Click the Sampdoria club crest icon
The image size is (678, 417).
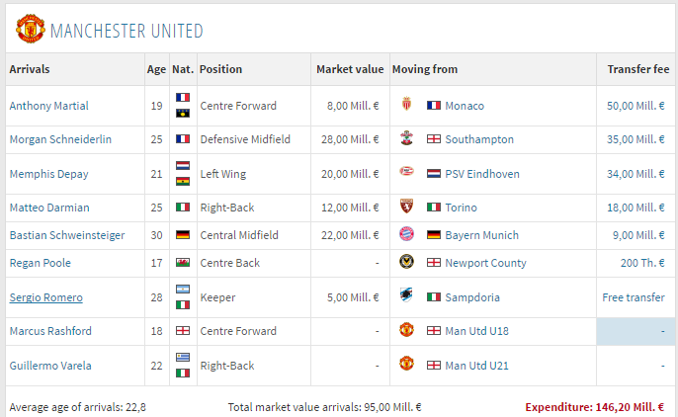coord(406,295)
